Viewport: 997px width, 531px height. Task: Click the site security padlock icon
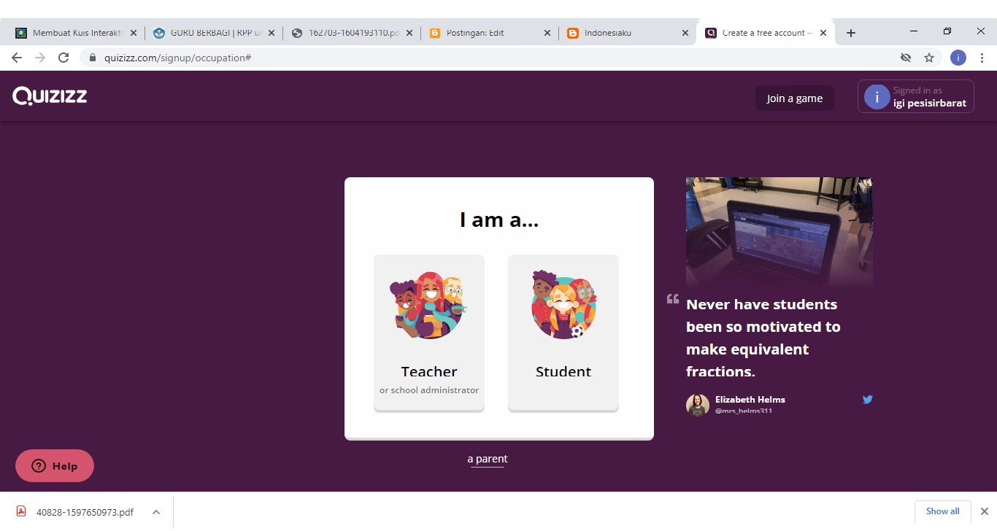point(92,57)
